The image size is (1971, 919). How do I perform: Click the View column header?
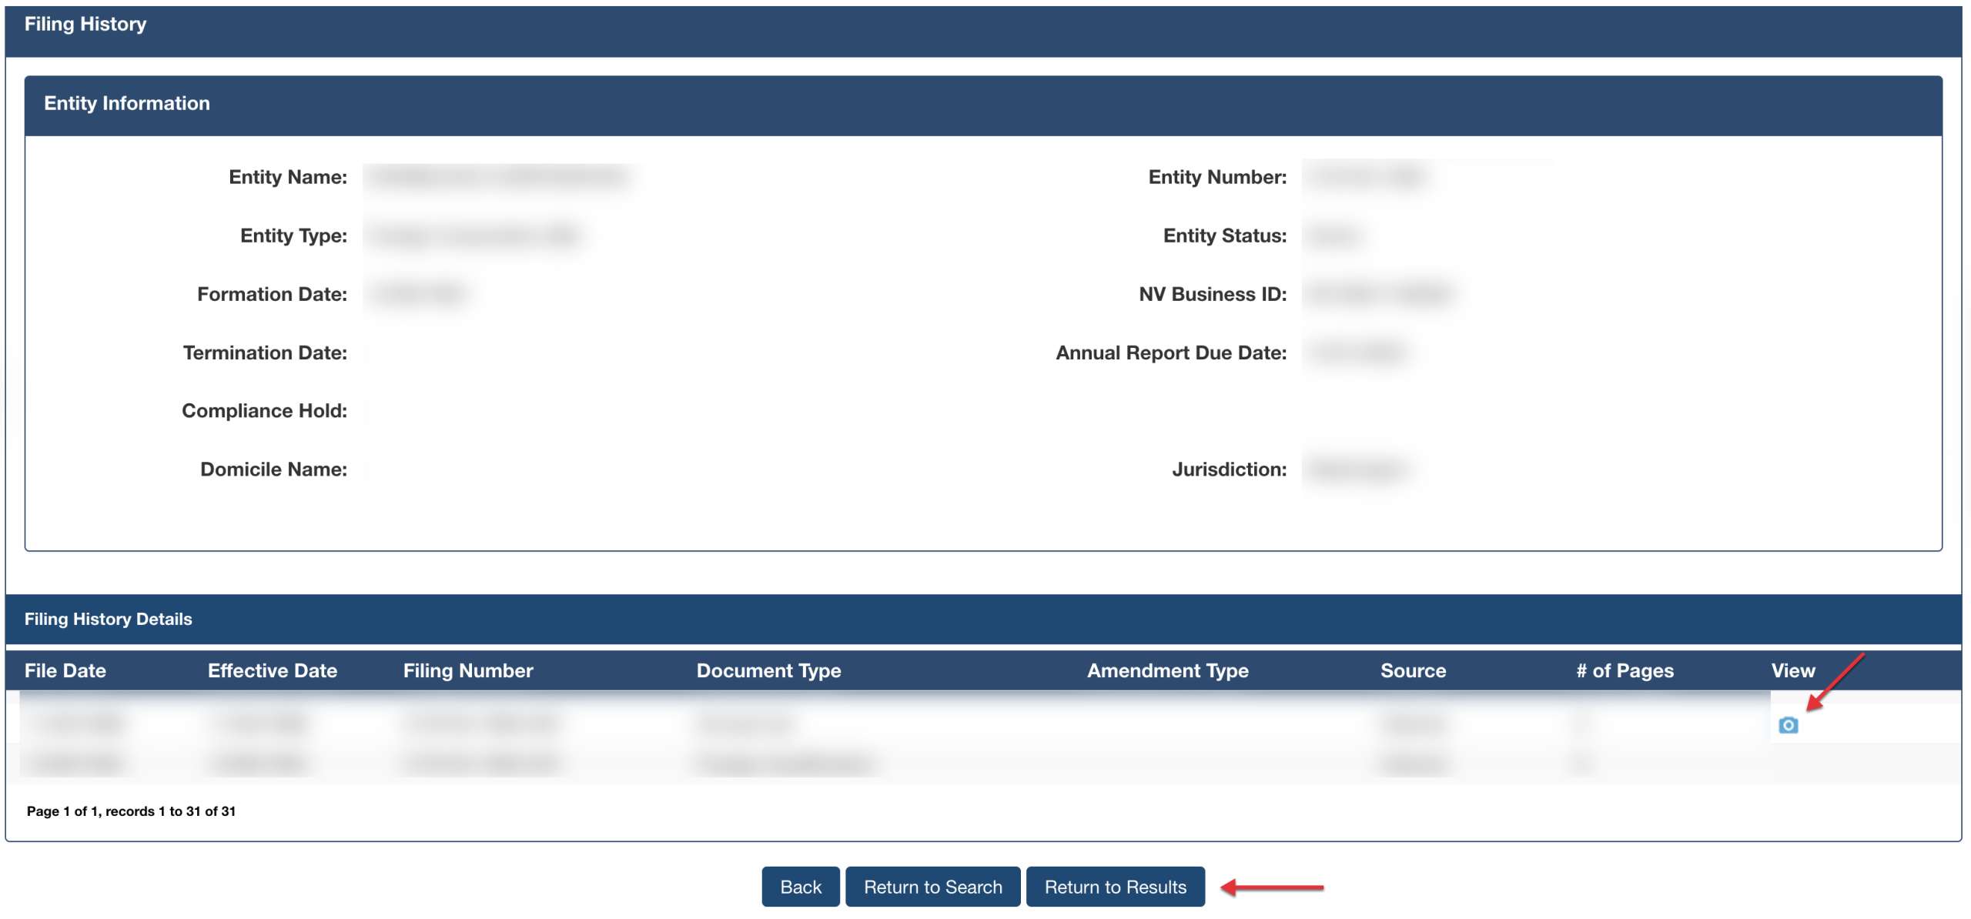pyautogui.click(x=1792, y=670)
